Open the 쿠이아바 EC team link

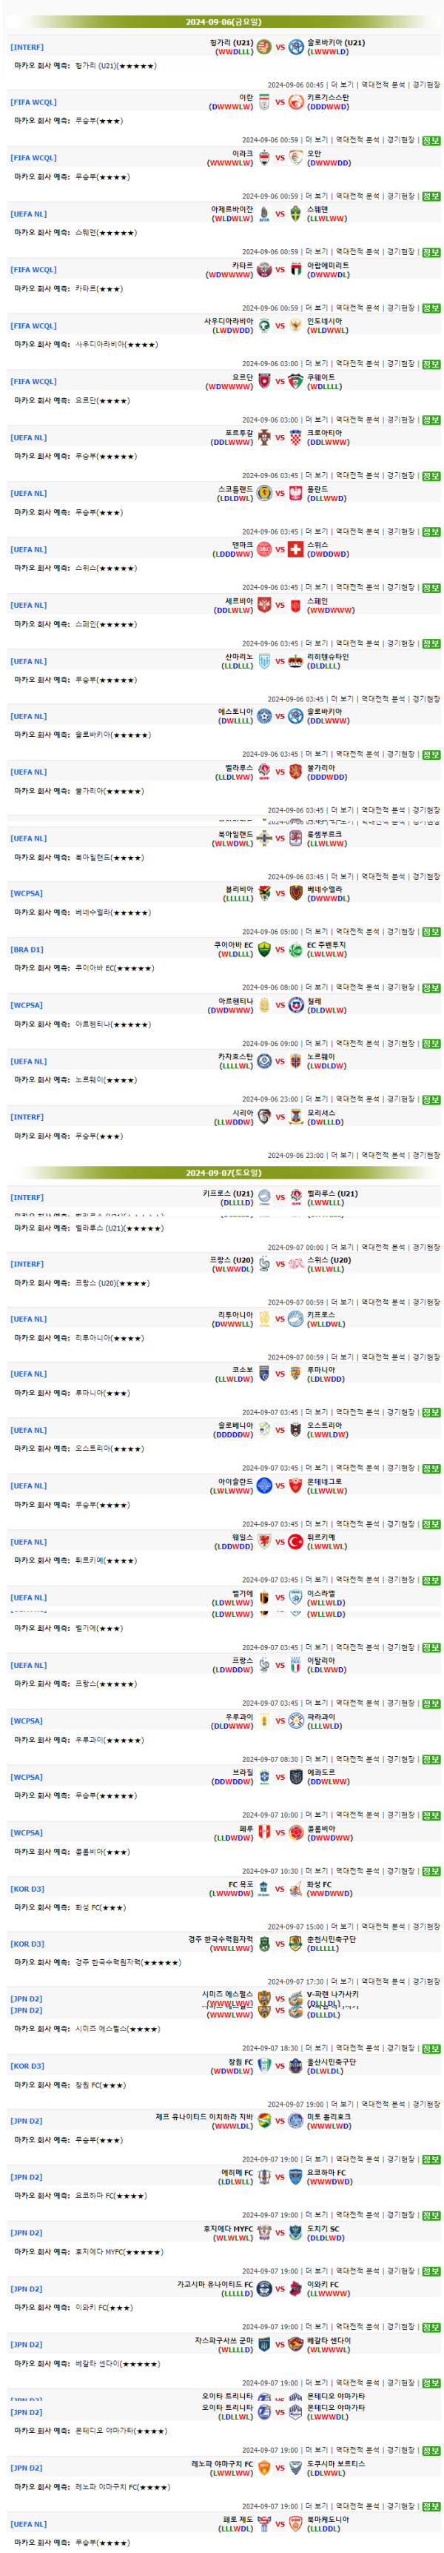click(x=233, y=944)
